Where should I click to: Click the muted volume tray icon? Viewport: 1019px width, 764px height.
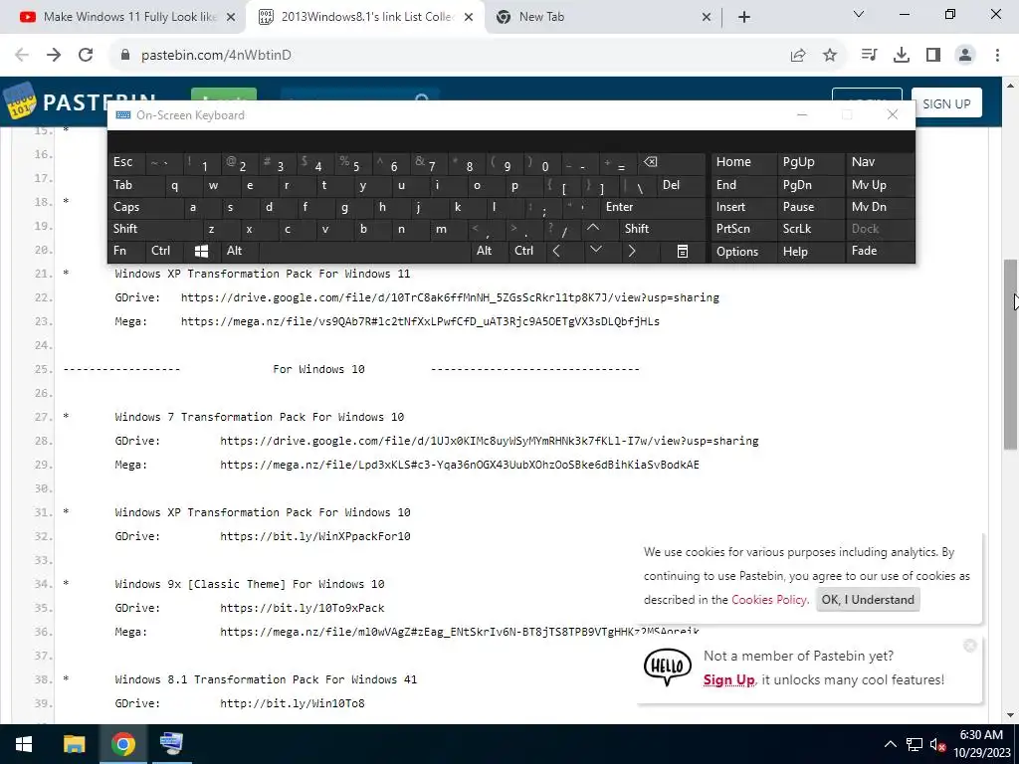click(937, 744)
